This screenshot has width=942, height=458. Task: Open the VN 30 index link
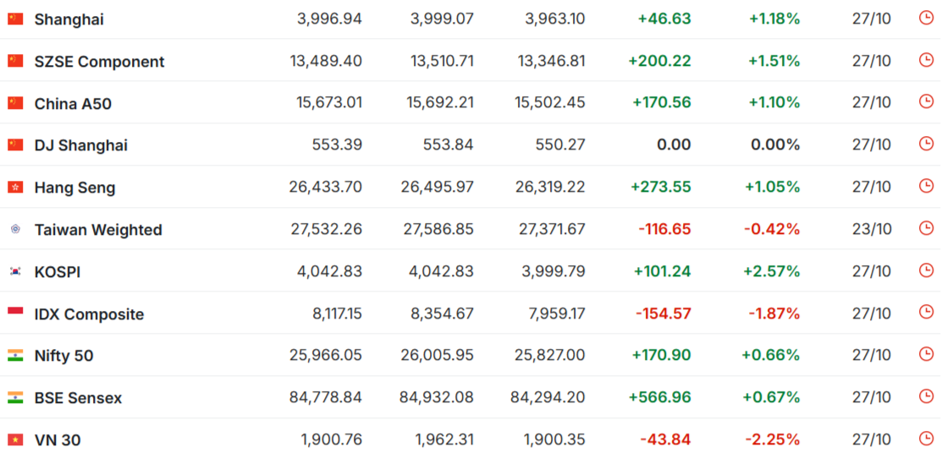tap(58, 439)
